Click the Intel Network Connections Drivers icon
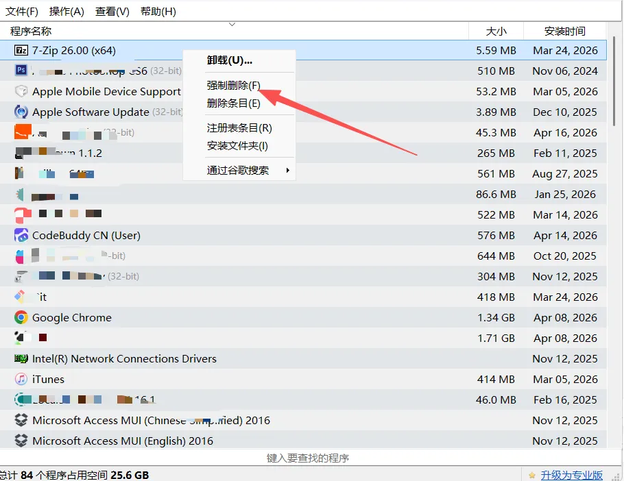 pyautogui.click(x=21, y=358)
